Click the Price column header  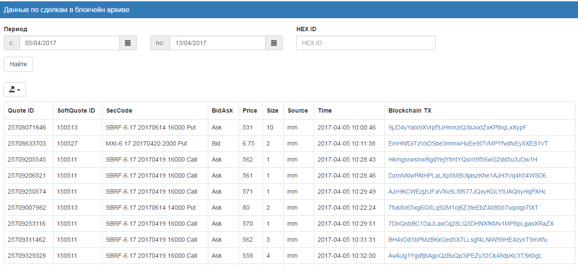pos(250,110)
